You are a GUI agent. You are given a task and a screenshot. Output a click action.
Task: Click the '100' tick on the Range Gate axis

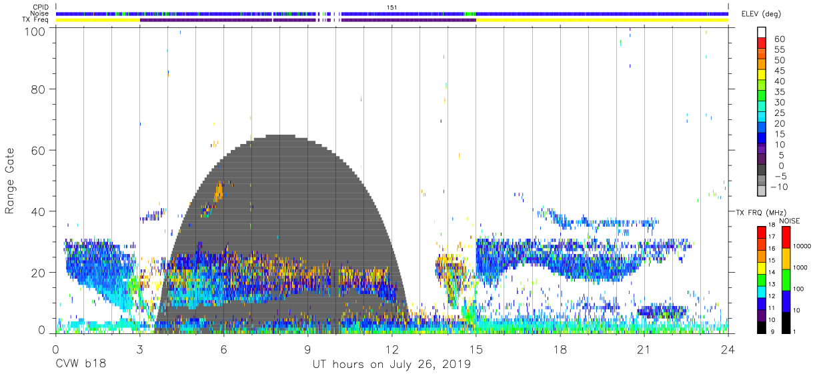point(34,31)
